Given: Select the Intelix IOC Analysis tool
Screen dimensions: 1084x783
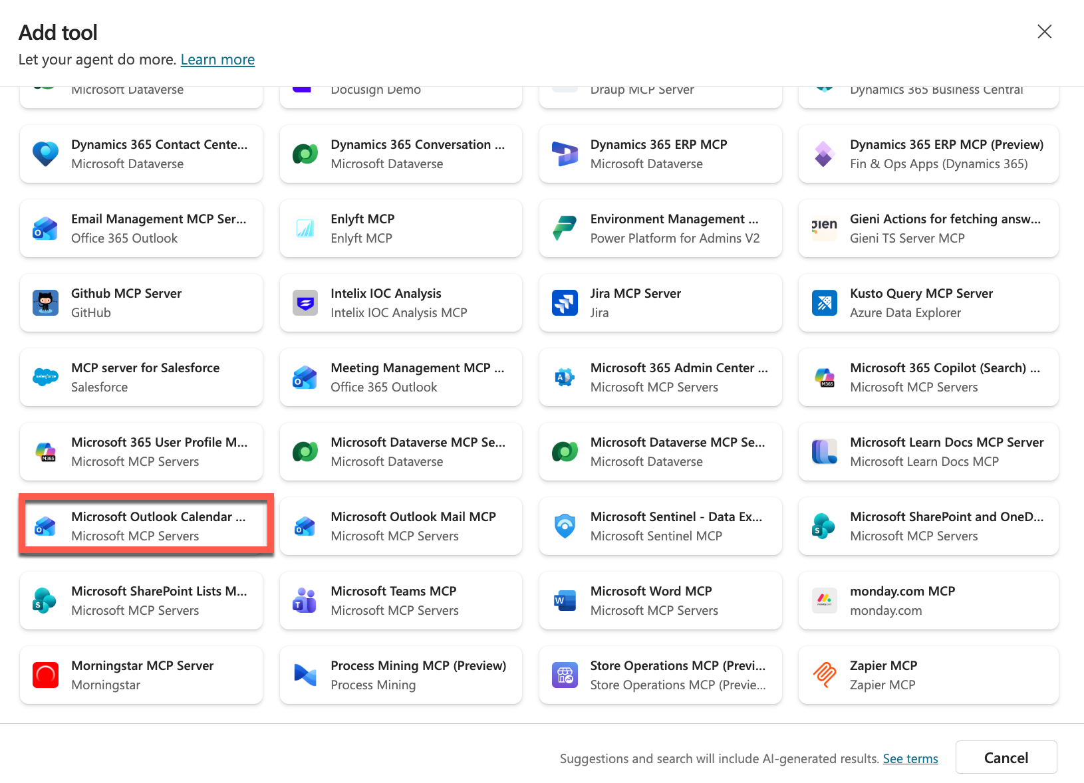Looking at the screenshot, I should click(400, 302).
